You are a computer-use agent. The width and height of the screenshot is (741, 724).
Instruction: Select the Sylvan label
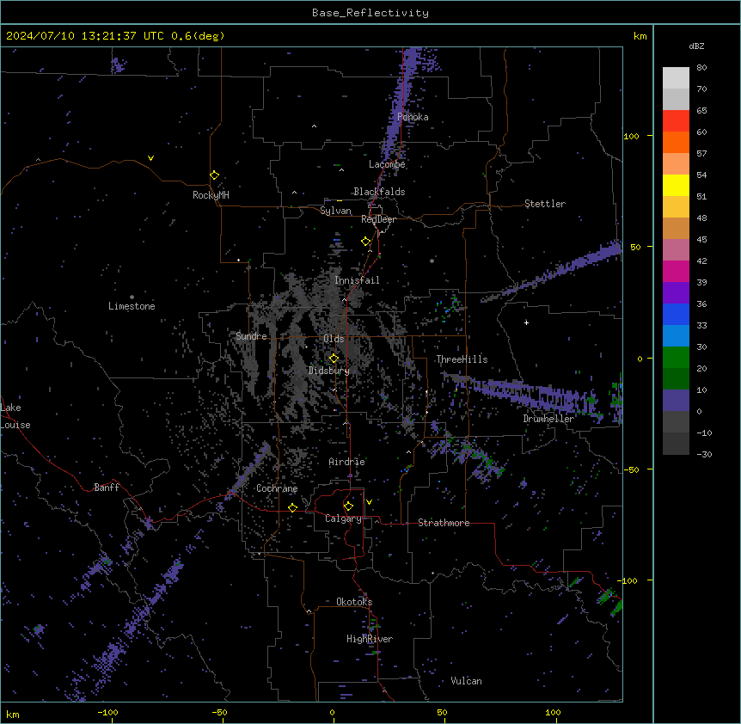335,211
